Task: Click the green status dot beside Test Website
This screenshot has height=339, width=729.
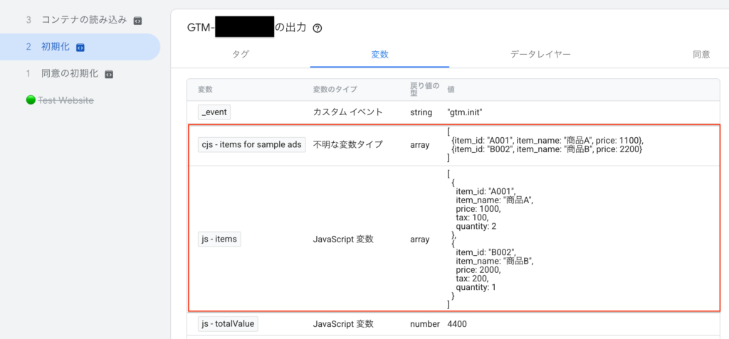Action: (31, 100)
